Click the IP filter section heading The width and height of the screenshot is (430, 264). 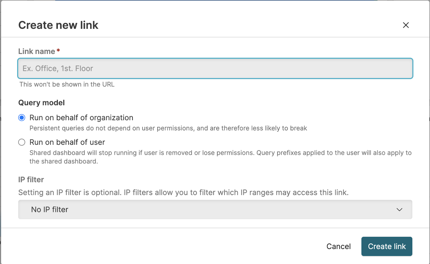(x=31, y=179)
